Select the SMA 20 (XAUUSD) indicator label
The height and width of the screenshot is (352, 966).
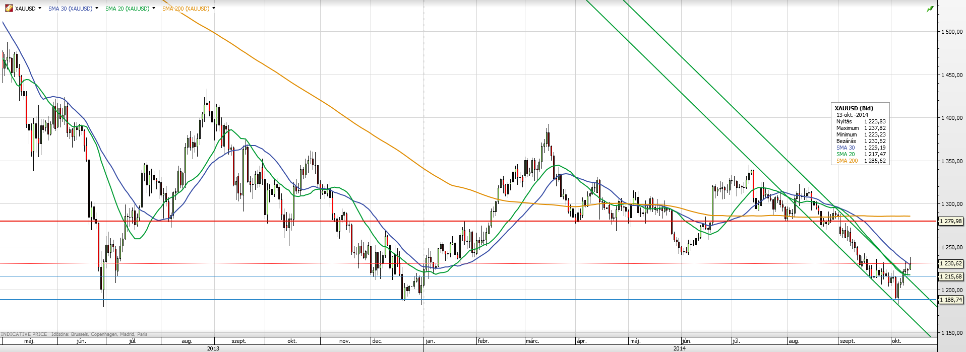[127, 9]
